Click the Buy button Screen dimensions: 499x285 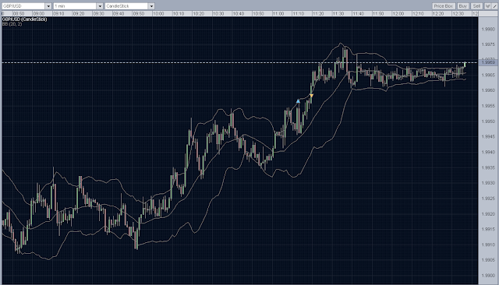click(x=462, y=6)
